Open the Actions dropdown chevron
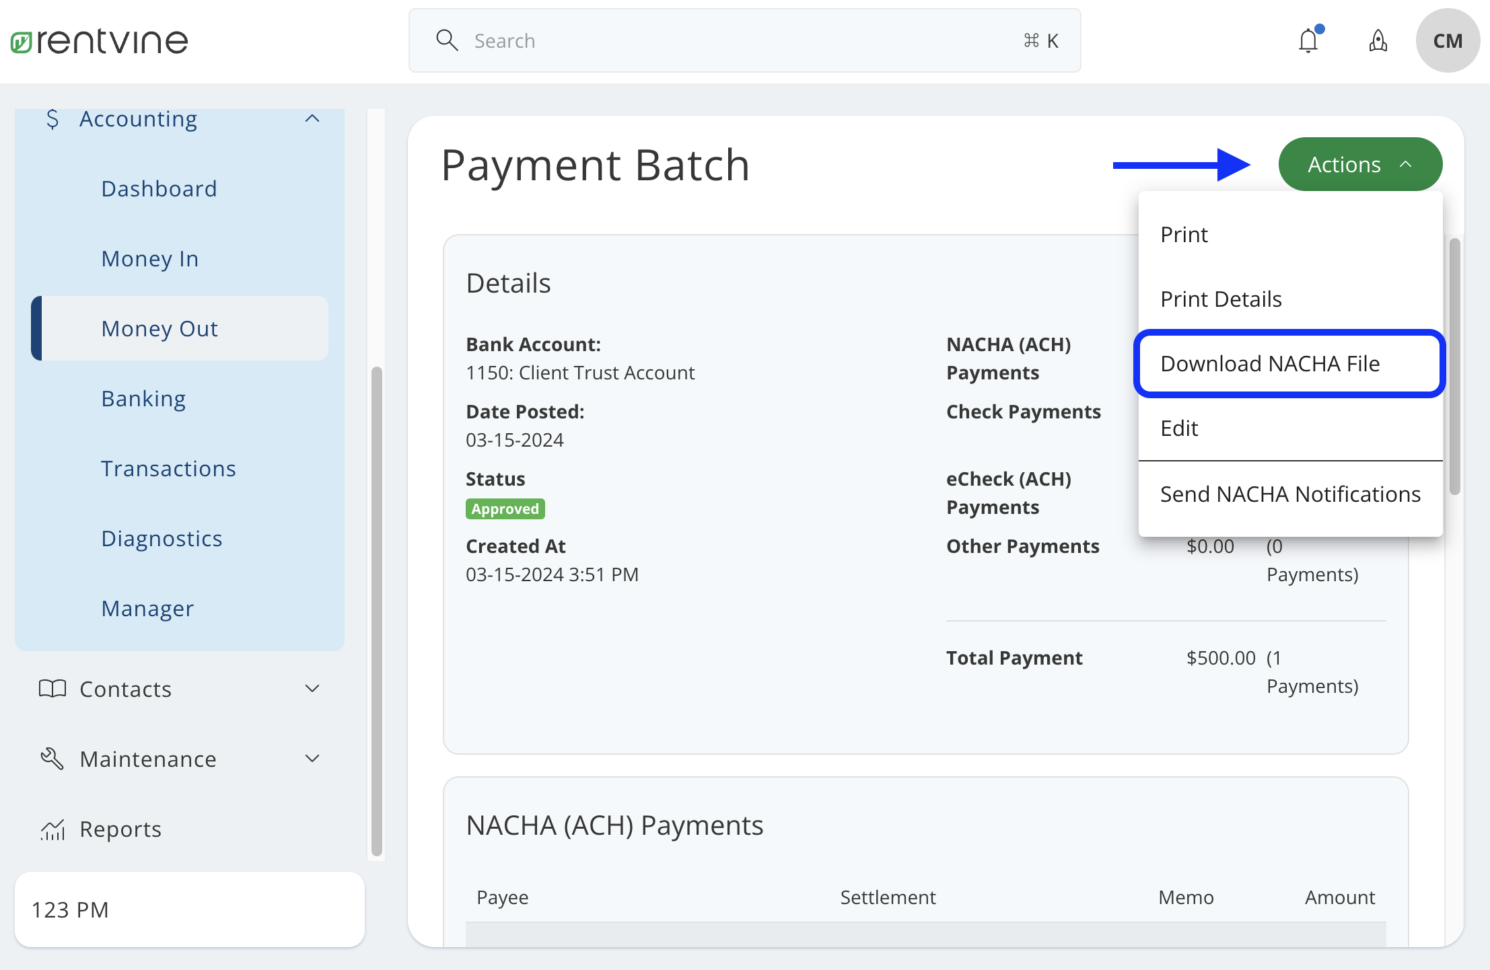The image size is (1490, 970). point(1405,164)
